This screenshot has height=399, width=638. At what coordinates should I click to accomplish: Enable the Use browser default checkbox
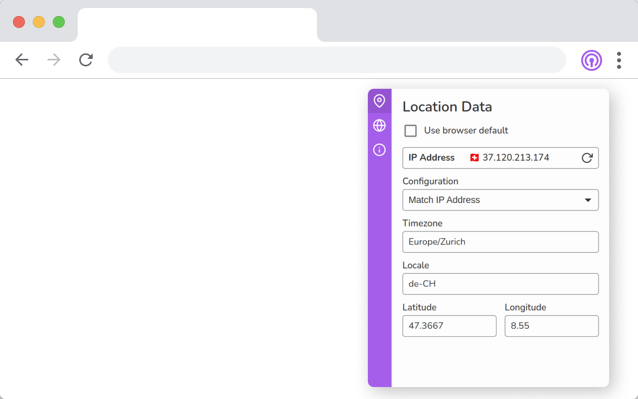coord(411,131)
